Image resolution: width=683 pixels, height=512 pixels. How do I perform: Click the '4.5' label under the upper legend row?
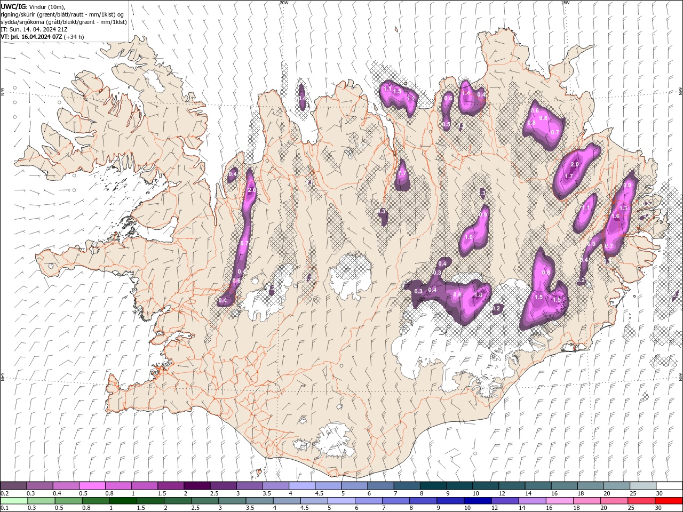pos(319,493)
